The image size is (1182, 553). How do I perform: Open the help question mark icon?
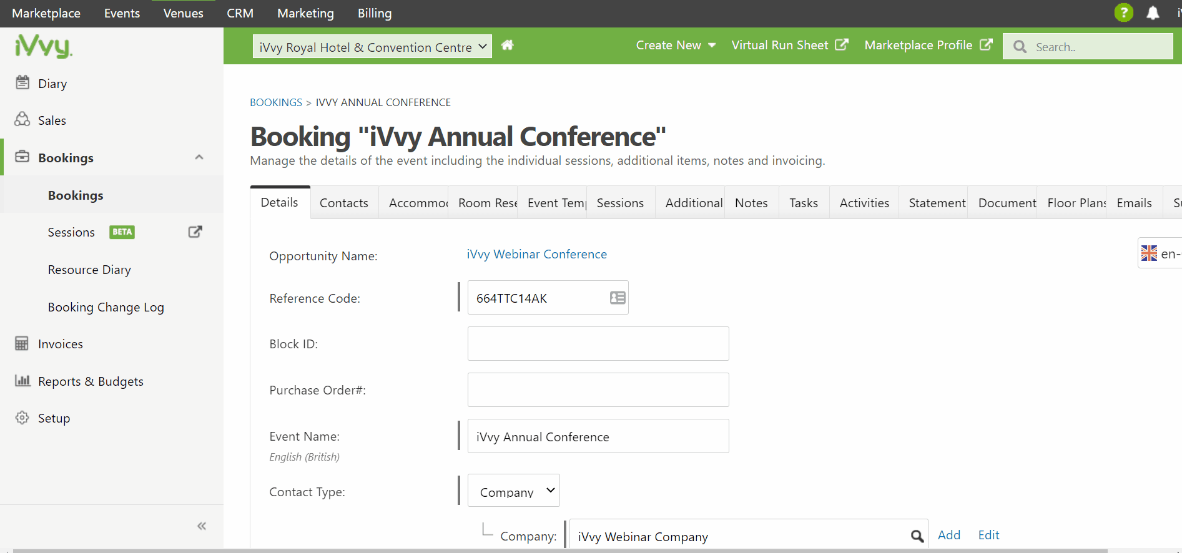pos(1123,12)
